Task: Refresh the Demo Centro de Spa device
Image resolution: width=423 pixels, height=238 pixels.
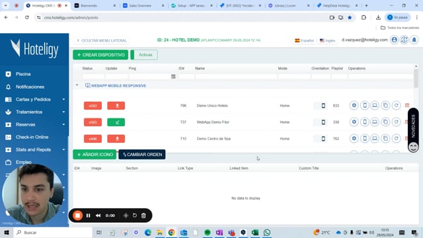Action: 396,138
